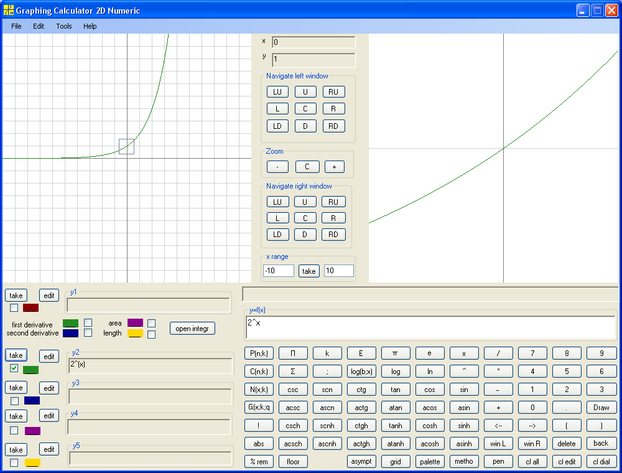Screen dimensions: 622x473
Task: Click take button beside y2
Action: (x=16, y=355)
